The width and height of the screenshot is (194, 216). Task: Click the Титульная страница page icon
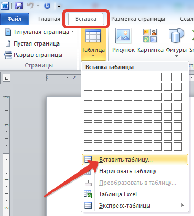point(8,32)
